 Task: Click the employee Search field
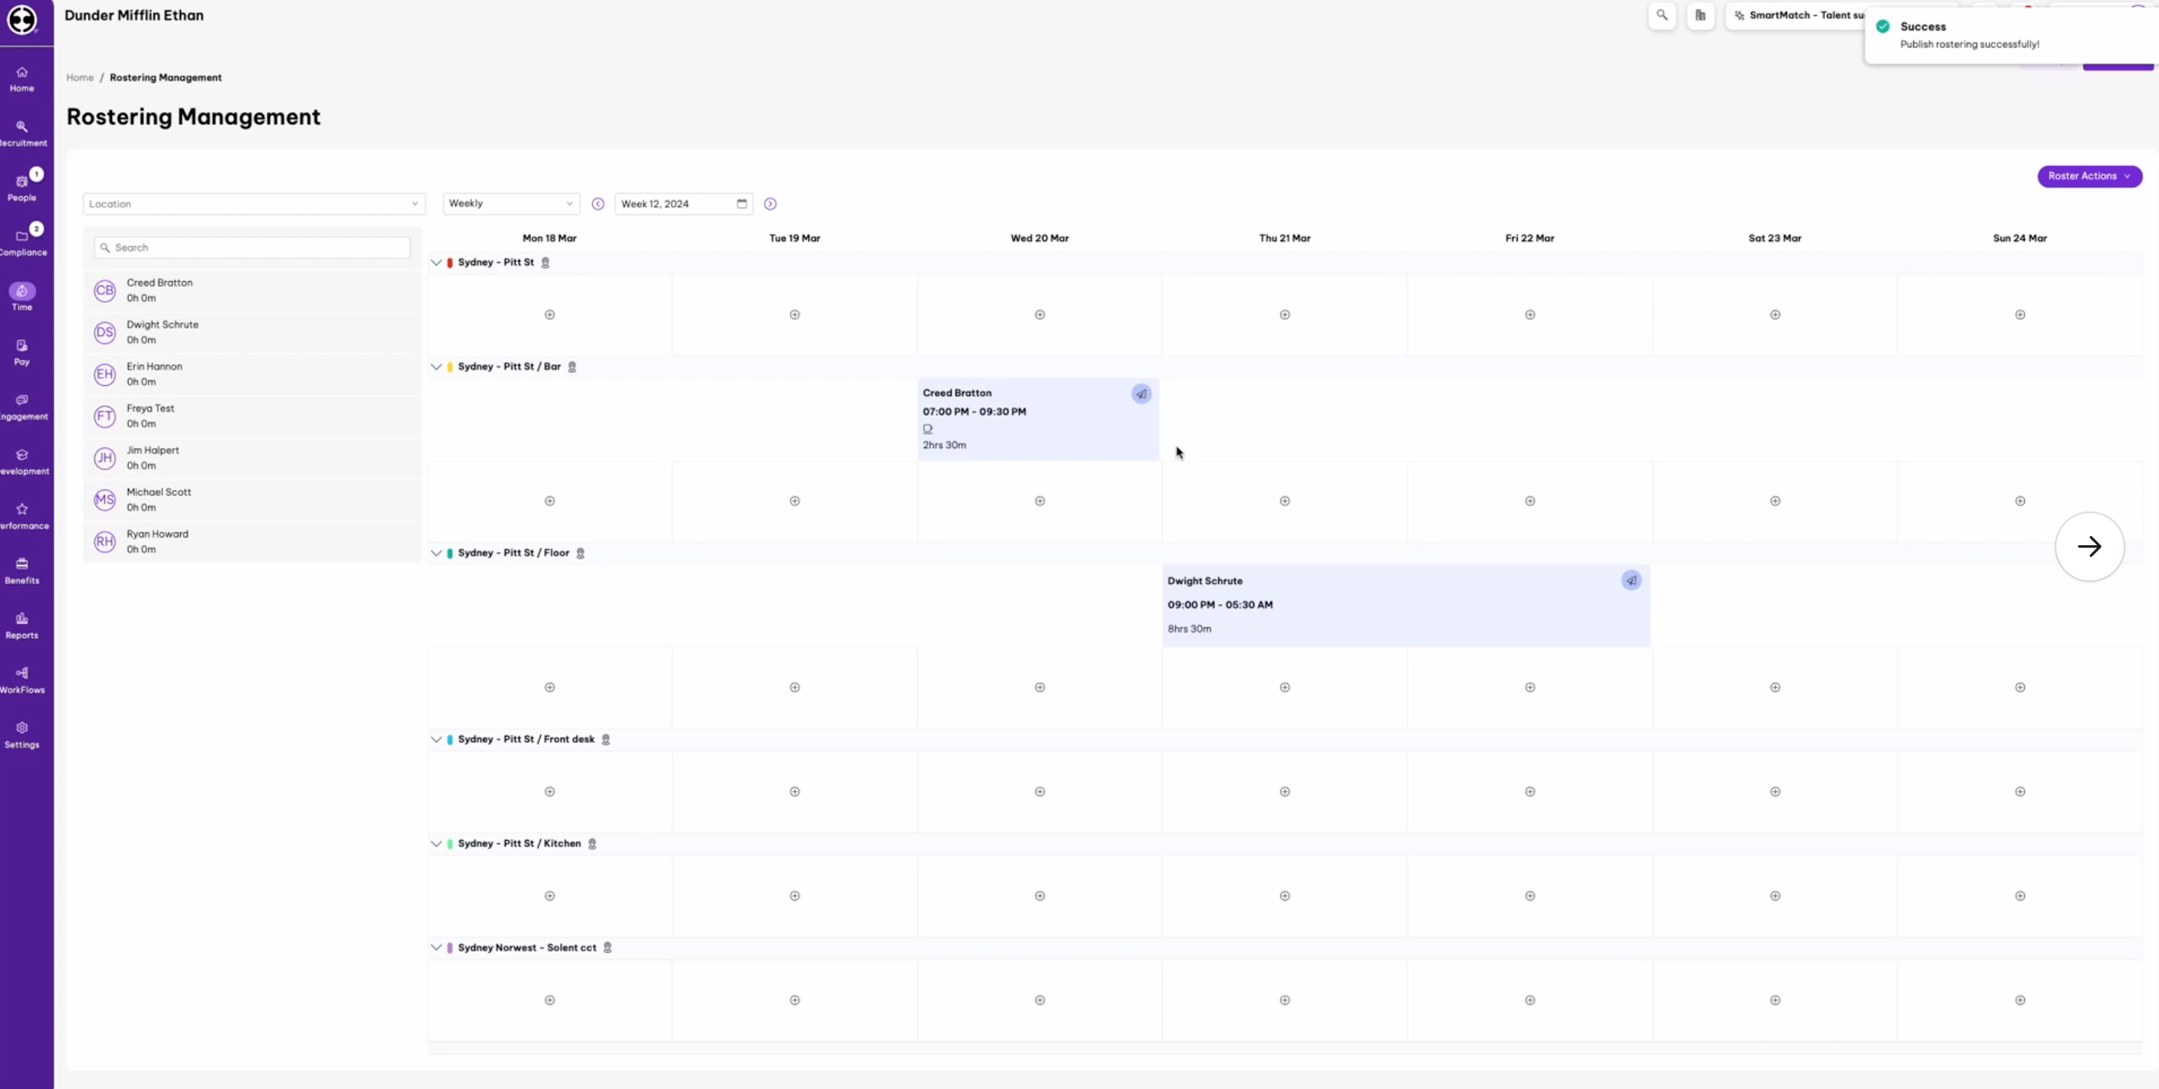coord(252,248)
